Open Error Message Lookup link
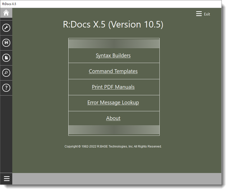The image size is (229, 192). pyautogui.click(x=113, y=103)
